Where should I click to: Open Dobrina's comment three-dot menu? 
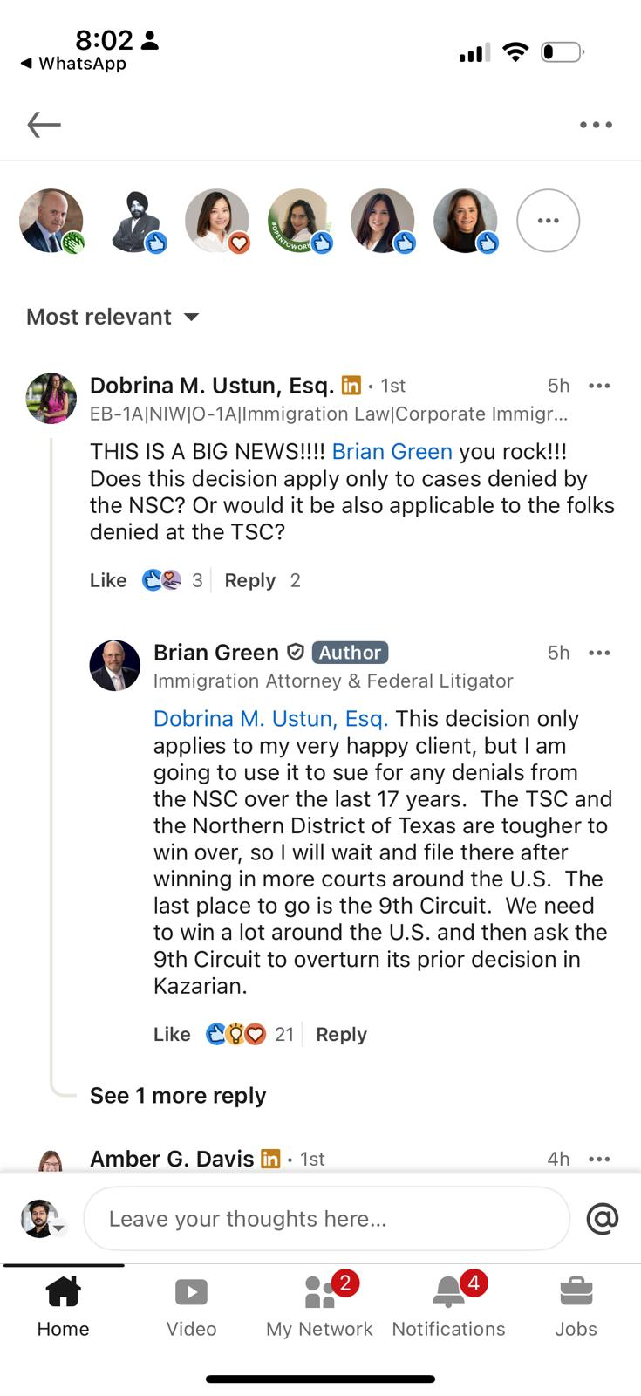599,386
